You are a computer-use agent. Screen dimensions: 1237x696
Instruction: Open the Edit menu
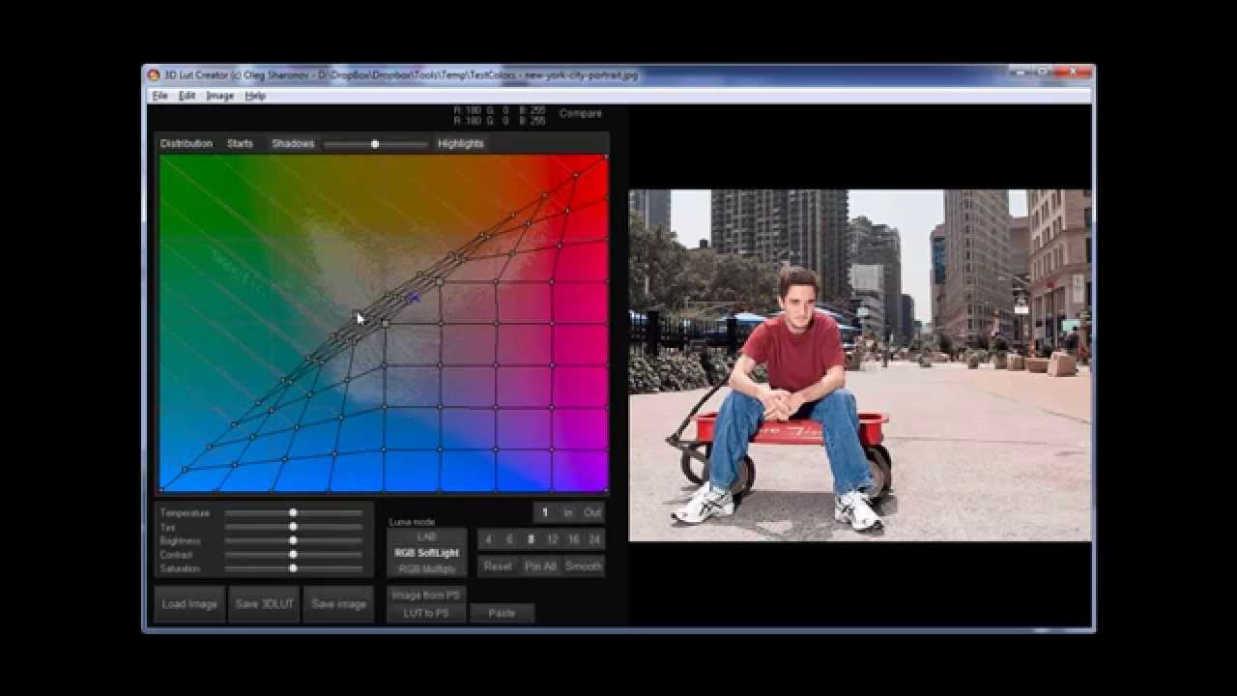tap(187, 96)
